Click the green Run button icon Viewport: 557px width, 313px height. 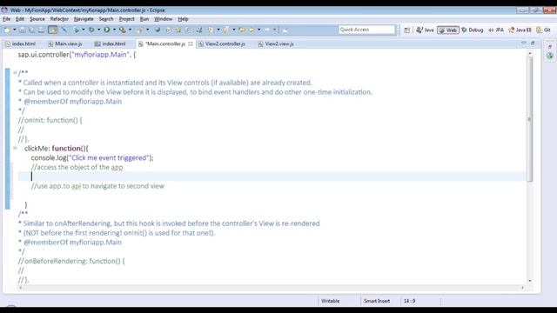pyautogui.click(x=106, y=30)
